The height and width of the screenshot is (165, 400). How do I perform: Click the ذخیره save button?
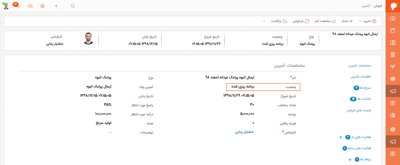pos(370,21)
